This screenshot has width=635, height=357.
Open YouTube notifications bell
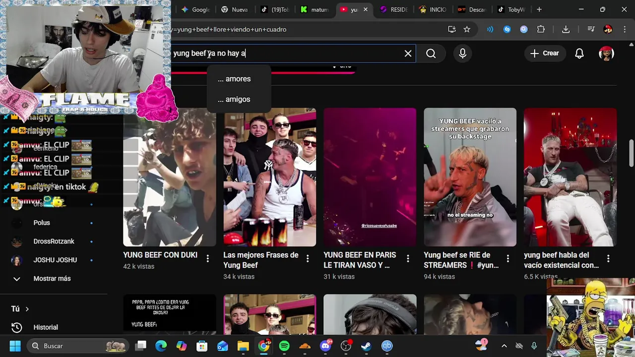pyautogui.click(x=579, y=54)
